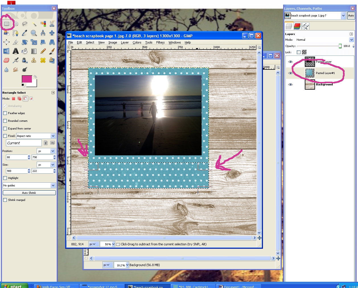Select the Alignment tool
The image size is (358, 288).
tap(7, 42)
